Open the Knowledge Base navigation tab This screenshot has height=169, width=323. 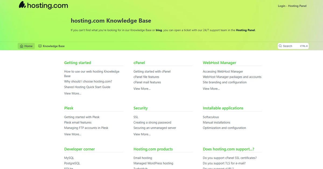51,46
